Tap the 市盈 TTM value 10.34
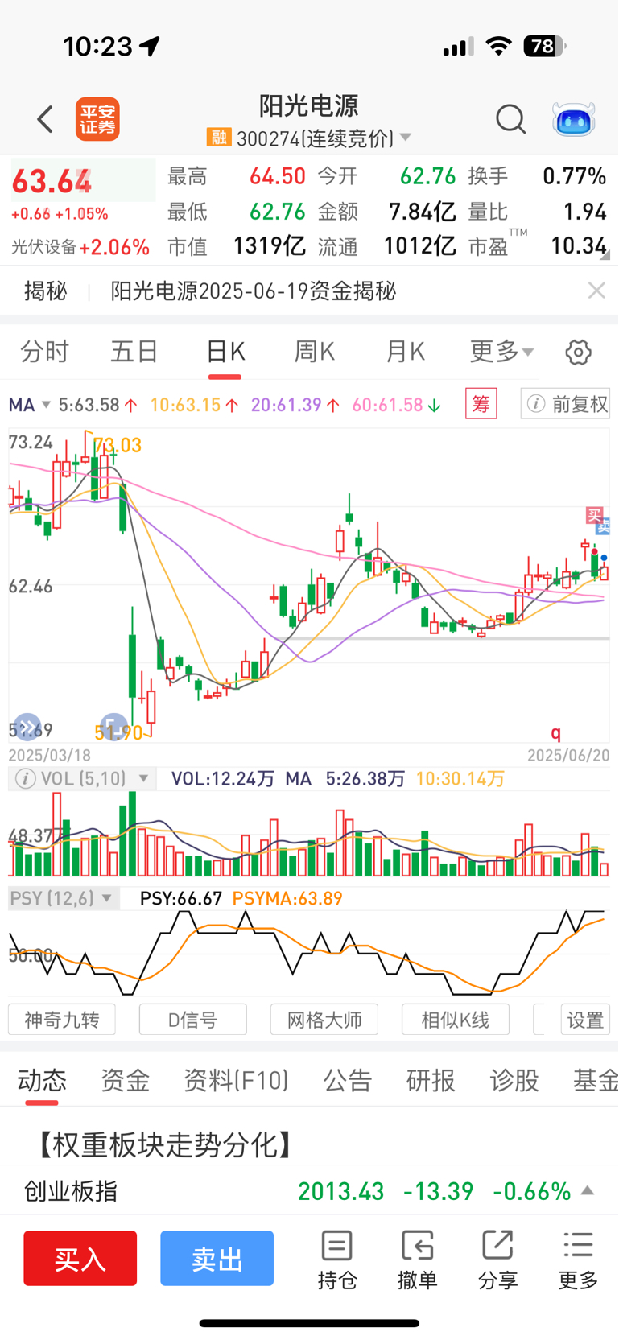Screen dimensions: 619x1340 pyautogui.click(x=578, y=245)
